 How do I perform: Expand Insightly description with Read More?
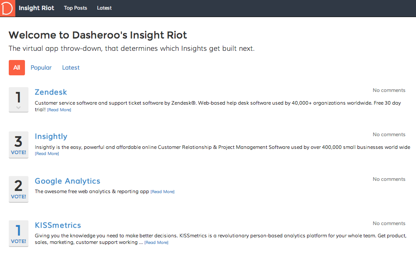pos(47,154)
